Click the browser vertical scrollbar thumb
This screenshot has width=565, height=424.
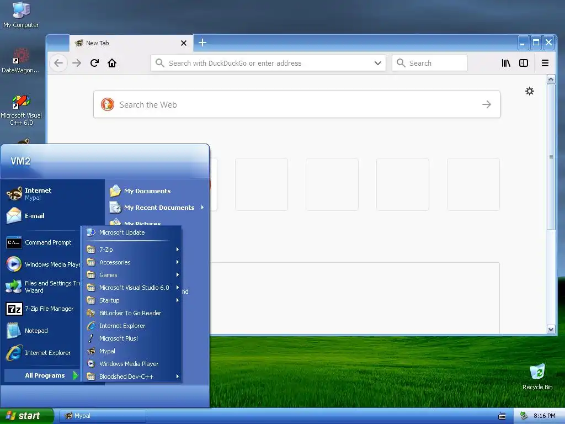551,157
